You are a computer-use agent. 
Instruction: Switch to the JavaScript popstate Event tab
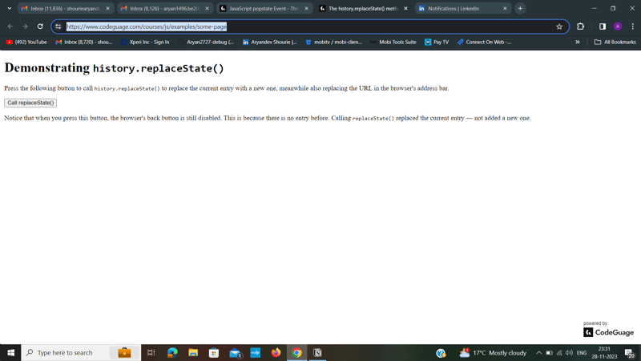(264, 8)
